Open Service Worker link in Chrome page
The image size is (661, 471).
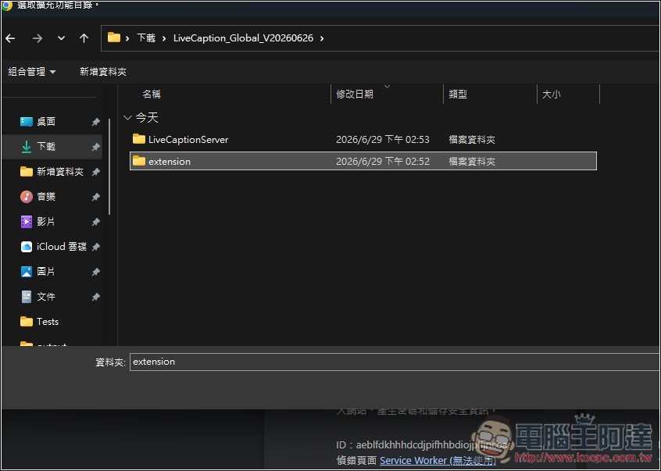click(438, 461)
